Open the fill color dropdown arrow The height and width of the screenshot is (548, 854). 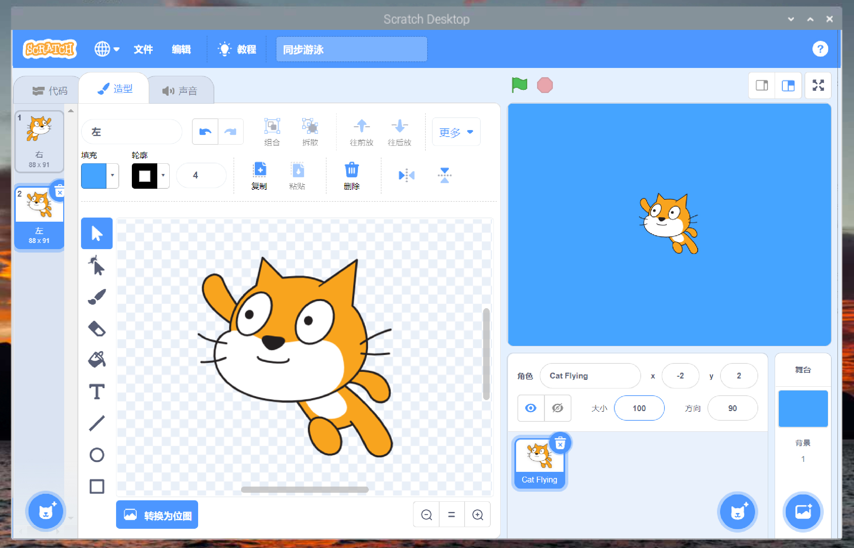113,175
